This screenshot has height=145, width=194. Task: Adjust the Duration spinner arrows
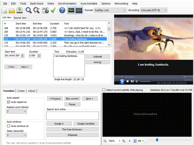click(x=39, y=55)
